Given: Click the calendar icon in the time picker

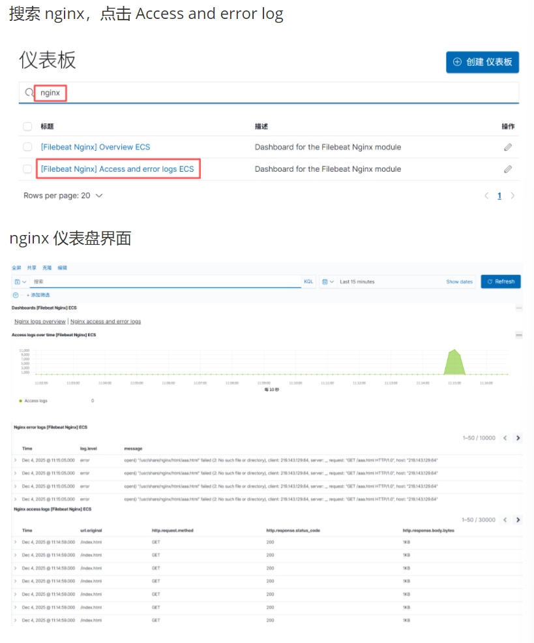Looking at the screenshot, I should pos(325,281).
